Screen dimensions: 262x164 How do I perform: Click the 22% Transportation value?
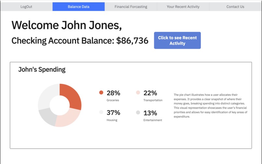(x=150, y=93)
